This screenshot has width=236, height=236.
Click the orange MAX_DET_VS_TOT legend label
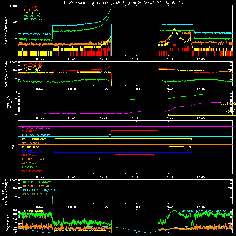[x=36, y=217]
